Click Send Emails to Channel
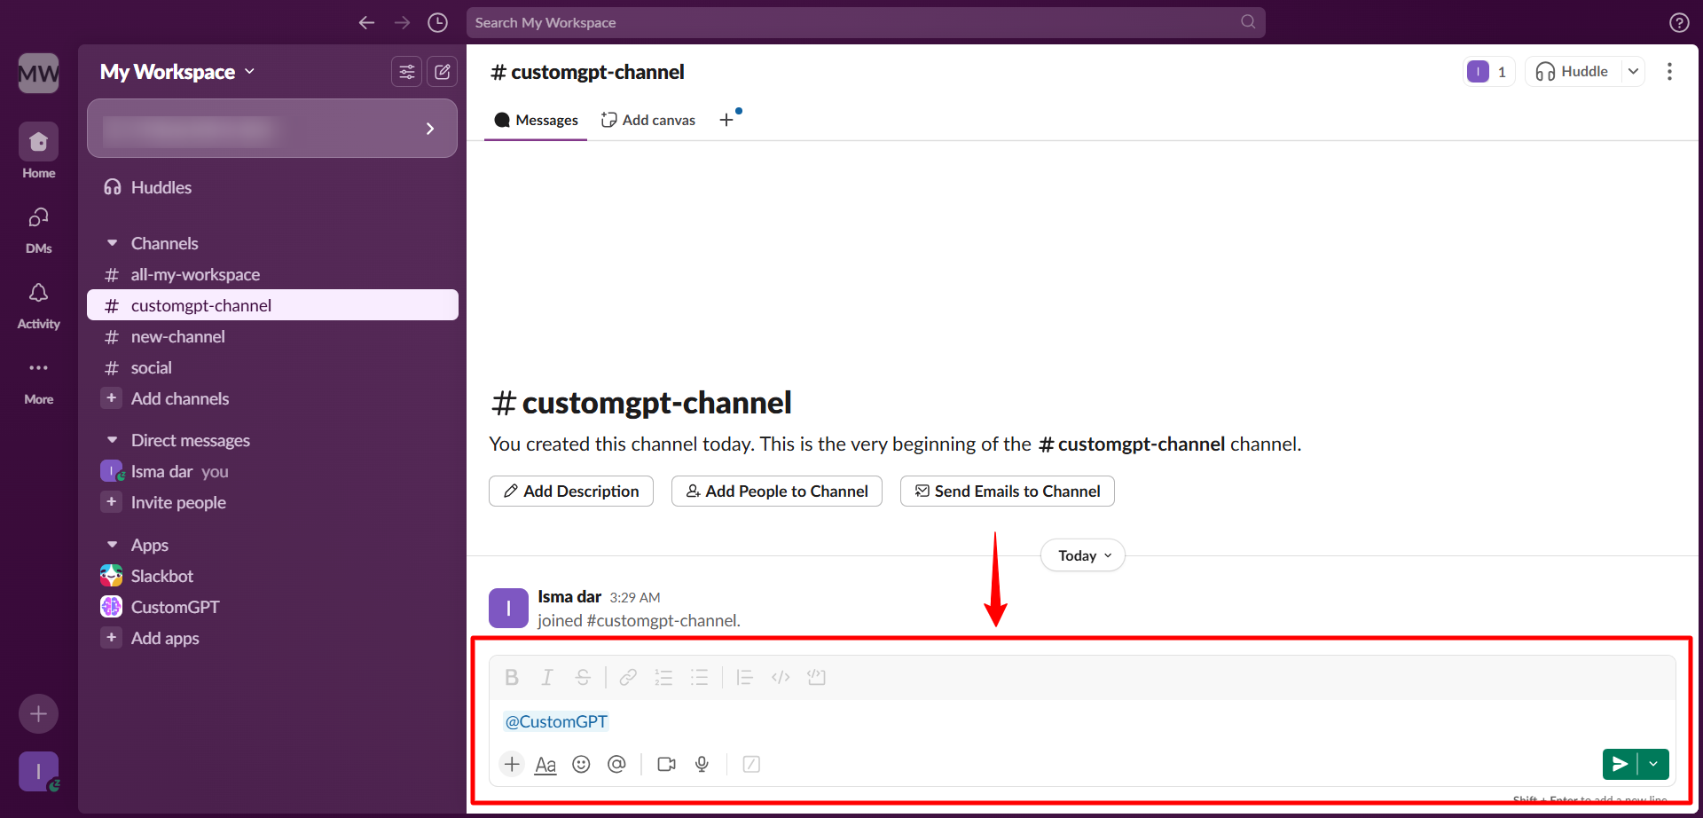Image resolution: width=1703 pixels, height=818 pixels. coord(1008,492)
